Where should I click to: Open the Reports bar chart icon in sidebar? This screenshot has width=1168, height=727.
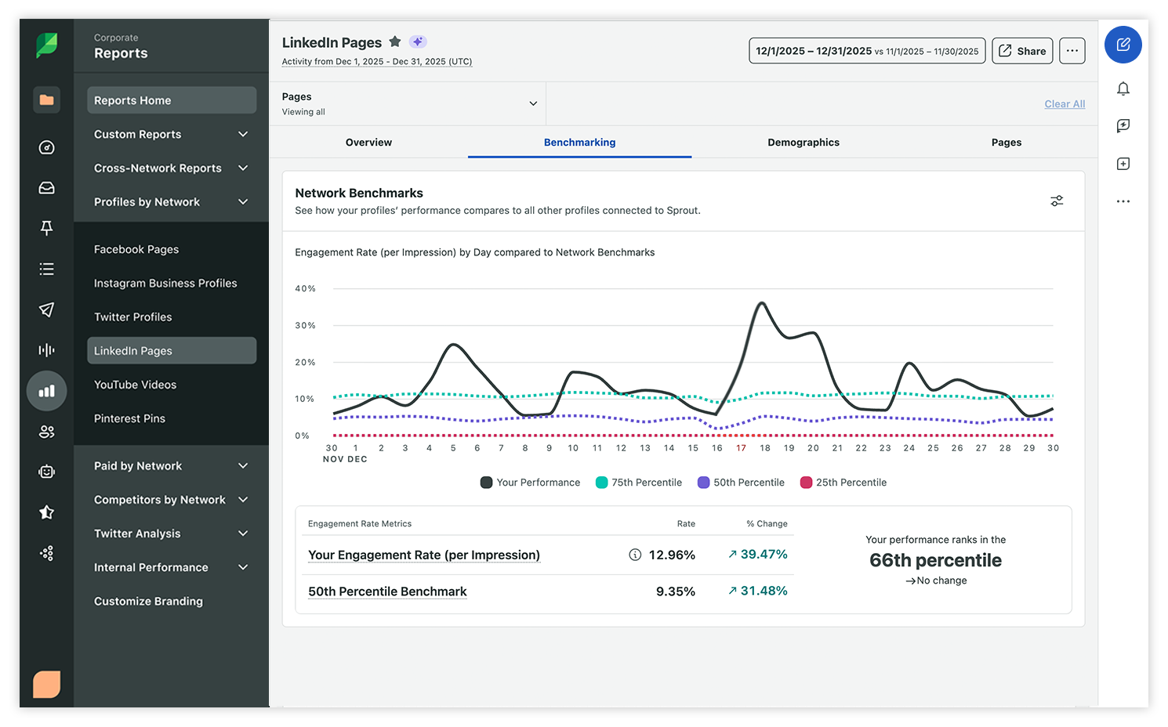[x=46, y=391]
